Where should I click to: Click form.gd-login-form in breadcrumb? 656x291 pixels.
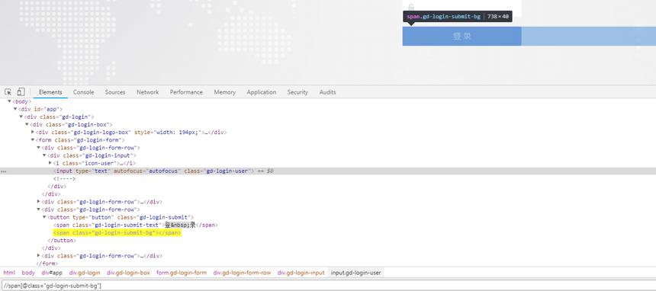coord(182,273)
